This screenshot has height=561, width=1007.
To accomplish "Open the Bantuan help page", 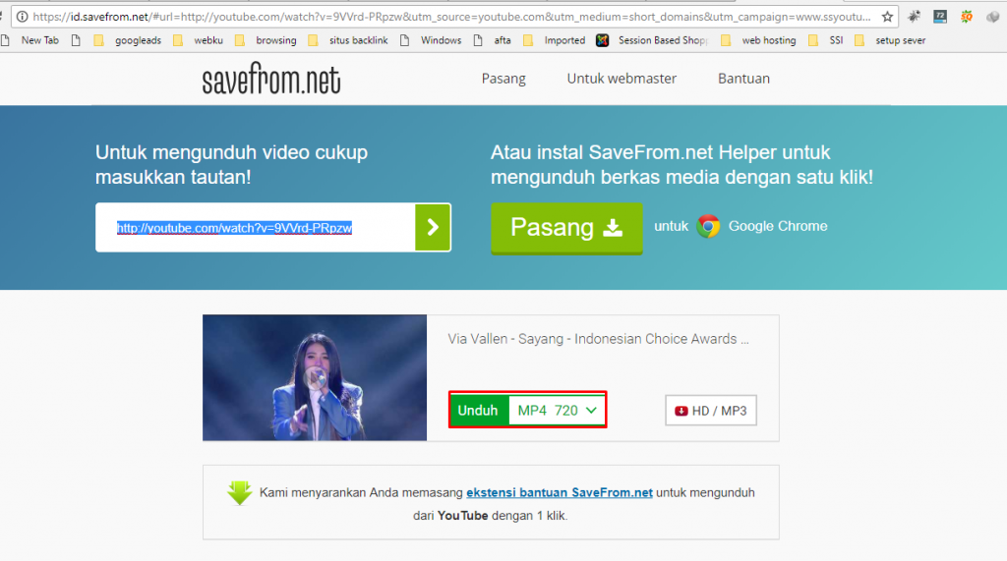I will click(x=743, y=79).
